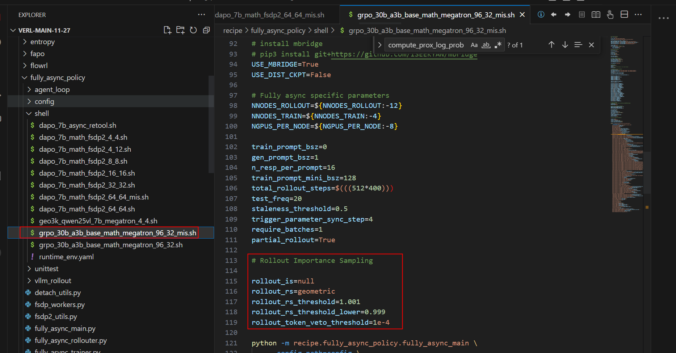Open dapo_7b_async_retool.sh
The width and height of the screenshot is (676, 353).
click(x=77, y=125)
